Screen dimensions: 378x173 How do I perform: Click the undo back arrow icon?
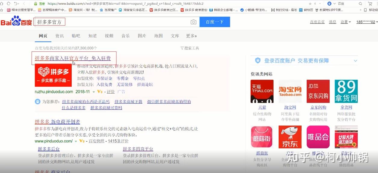point(15,4)
